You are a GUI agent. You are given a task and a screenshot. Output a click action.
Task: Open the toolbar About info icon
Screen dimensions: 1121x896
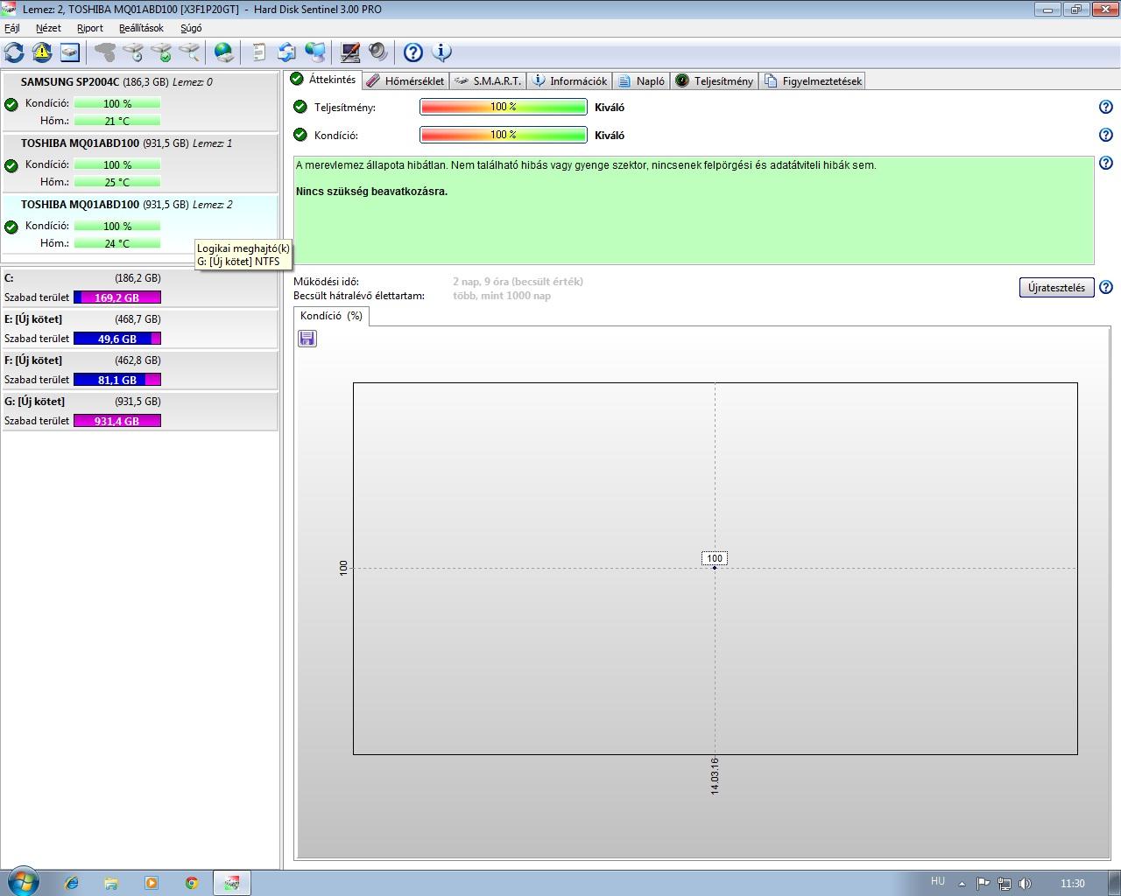[x=441, y=52]
